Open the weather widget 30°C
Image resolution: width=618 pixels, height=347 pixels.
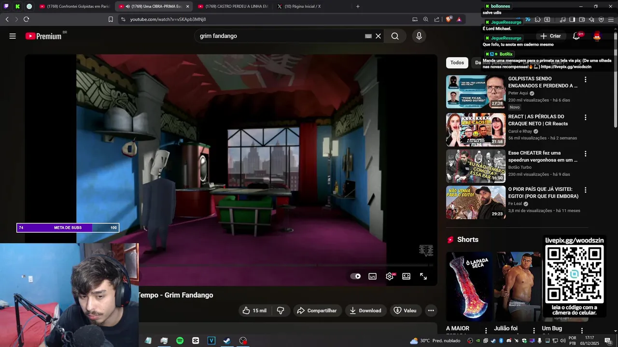pyautogui.click(x=435, y=341)
